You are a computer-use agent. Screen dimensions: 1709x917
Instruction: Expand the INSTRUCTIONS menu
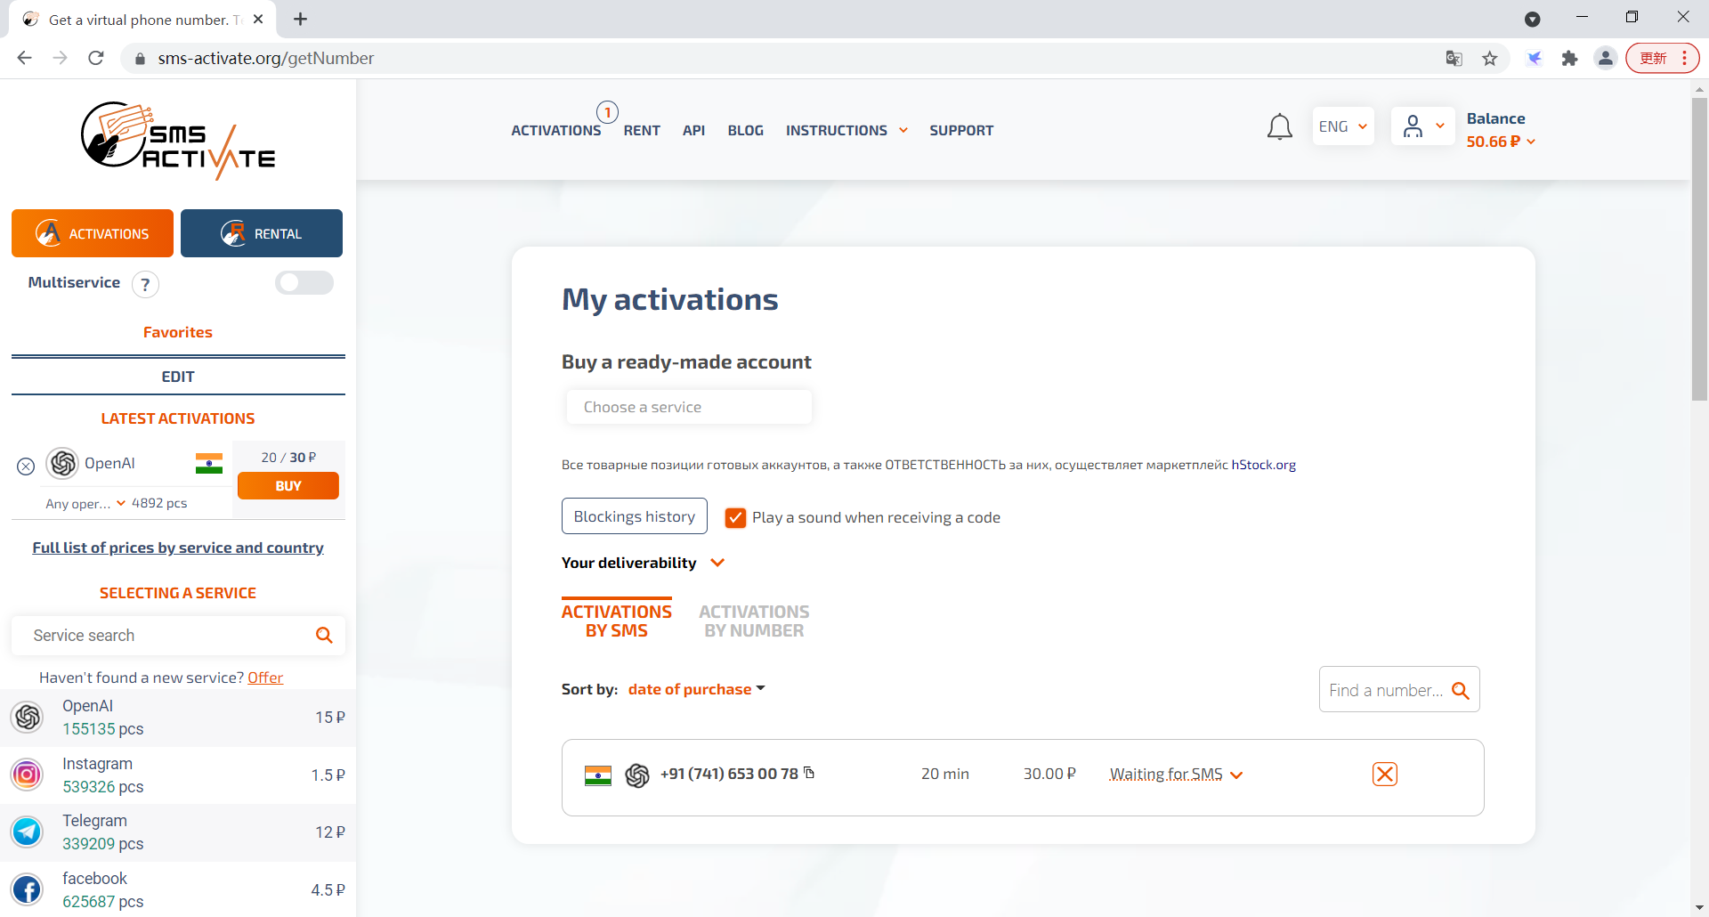point(846,131)
